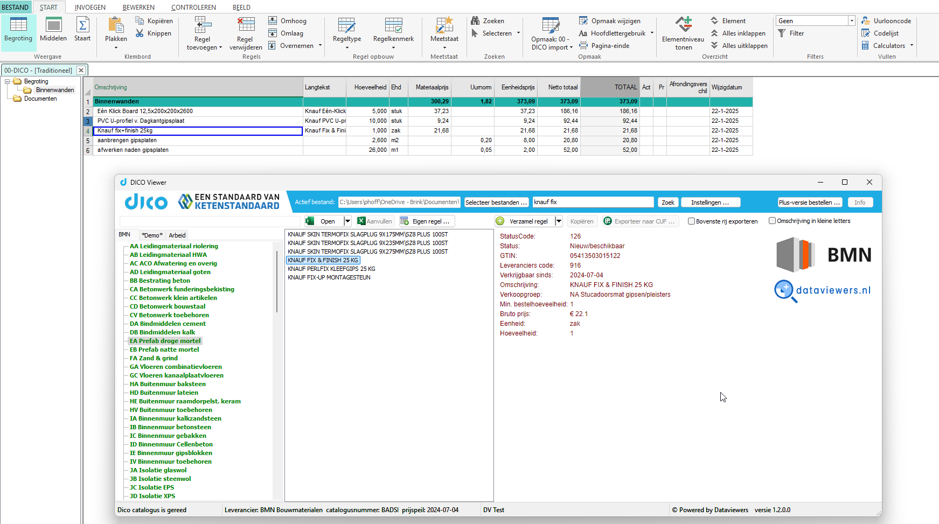
Task: Expand the Calculators dropdown
Action: 912,45
